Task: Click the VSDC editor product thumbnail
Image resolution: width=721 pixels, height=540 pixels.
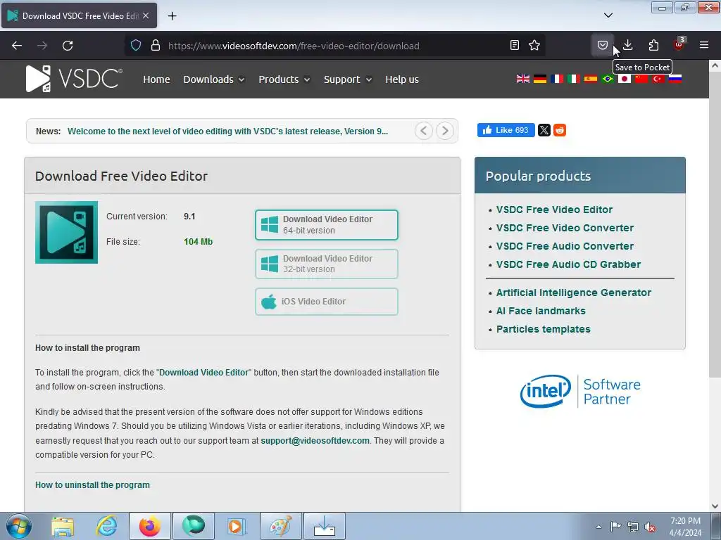Action: pyautogui.click(x=66, y=232)
